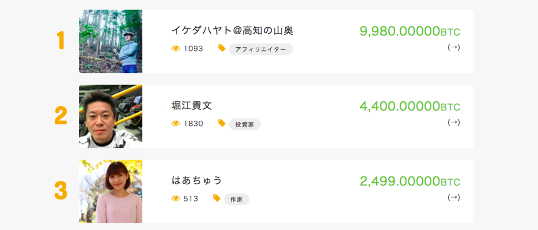
Task: Click the rank 3 woman in pink sweater thumbnail
Action: 110,191
